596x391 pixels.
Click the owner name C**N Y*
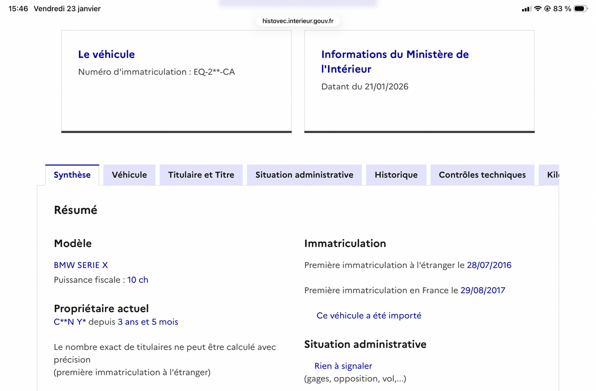pyautogui.click(x=70, y=322)
